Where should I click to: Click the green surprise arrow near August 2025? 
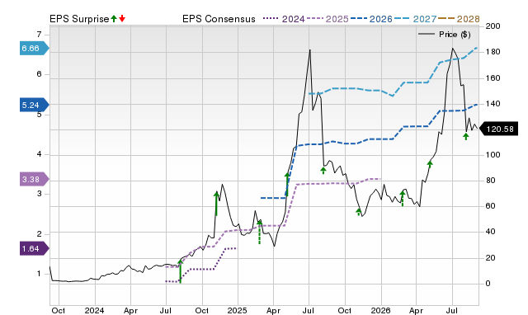coord(323,171)
